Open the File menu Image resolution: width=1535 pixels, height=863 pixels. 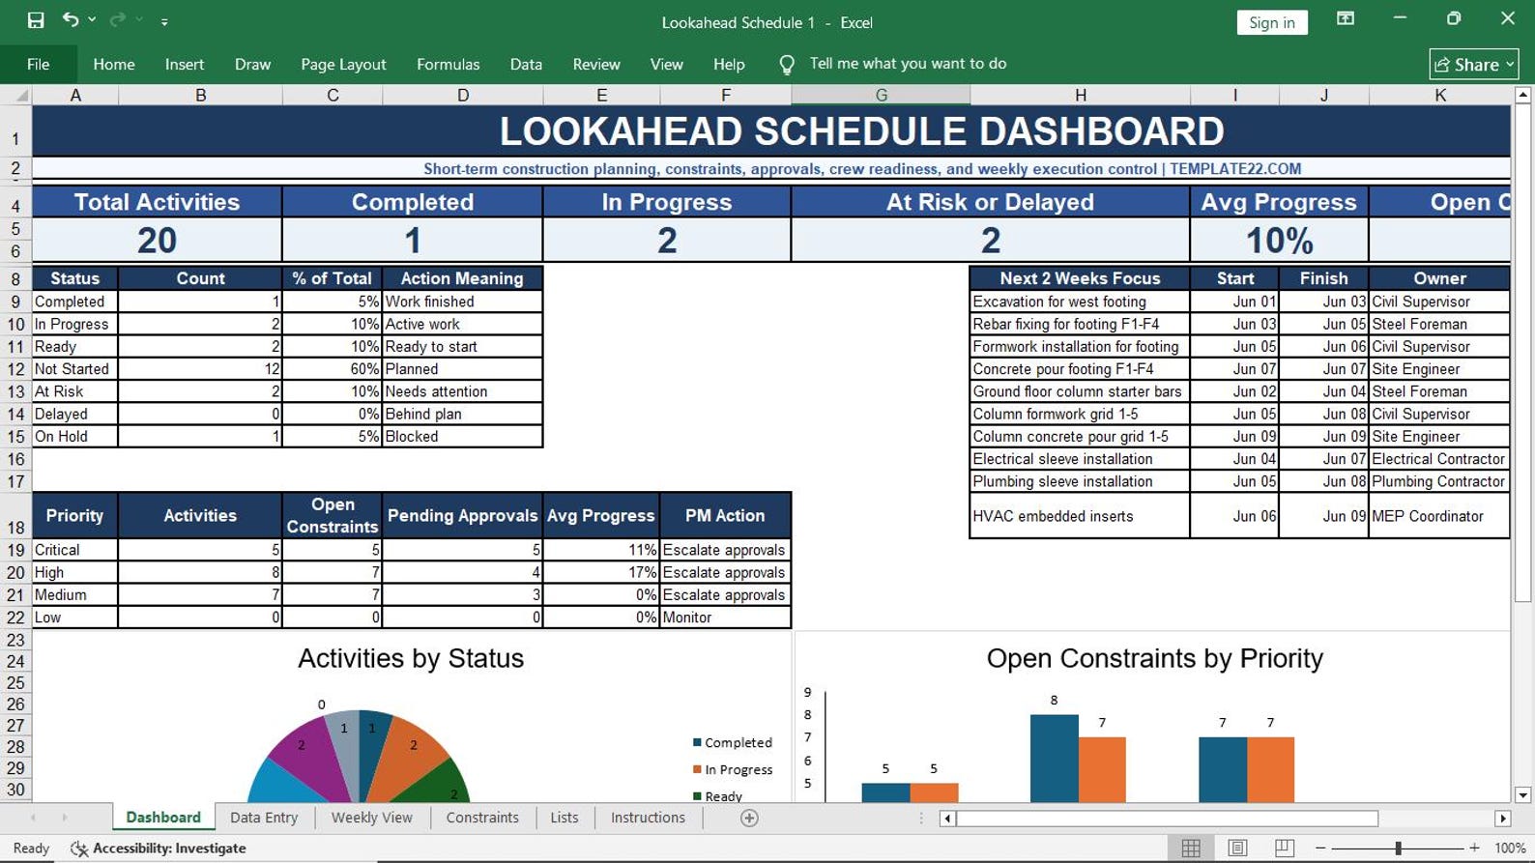click(x=39, y=64)
